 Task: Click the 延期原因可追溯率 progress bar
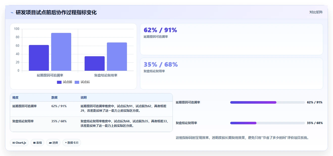click(x=267, y=102)
